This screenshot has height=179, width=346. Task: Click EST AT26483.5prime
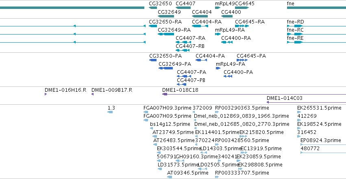coord(174,140)
